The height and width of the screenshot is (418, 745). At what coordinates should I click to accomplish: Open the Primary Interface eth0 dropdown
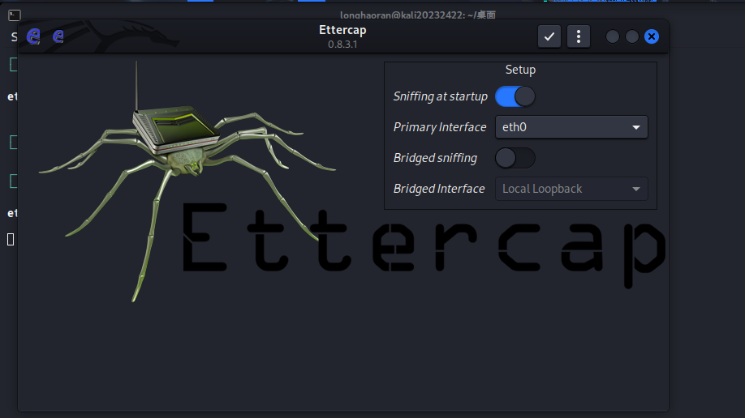coord(571,127)
